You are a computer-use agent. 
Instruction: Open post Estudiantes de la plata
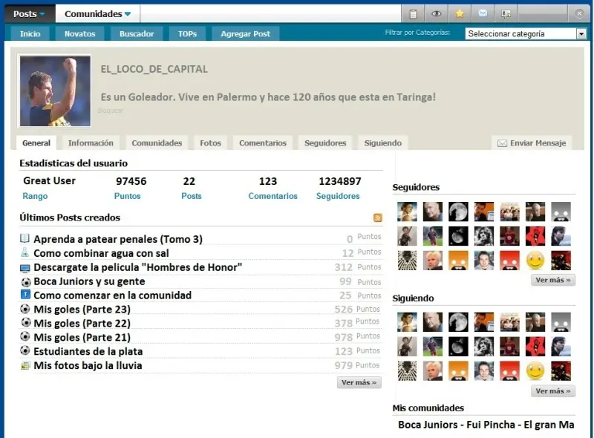click(88, 352)
